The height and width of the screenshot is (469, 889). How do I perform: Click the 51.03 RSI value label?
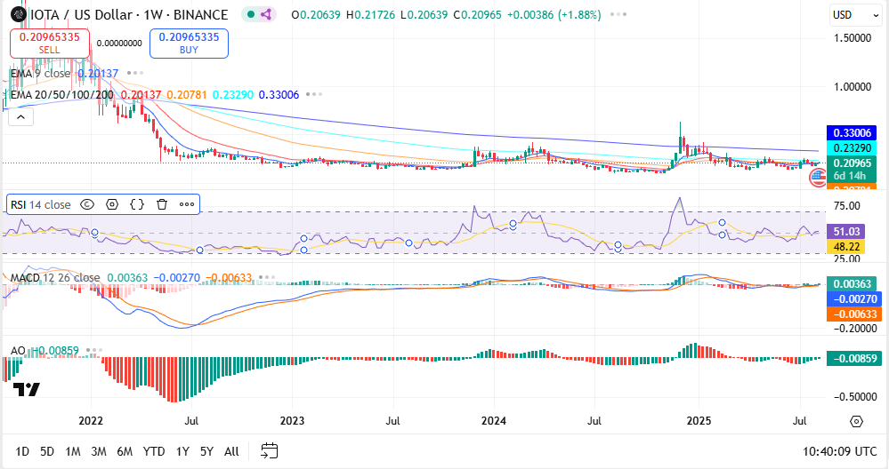pyautogui.click(x=846, y=231)
